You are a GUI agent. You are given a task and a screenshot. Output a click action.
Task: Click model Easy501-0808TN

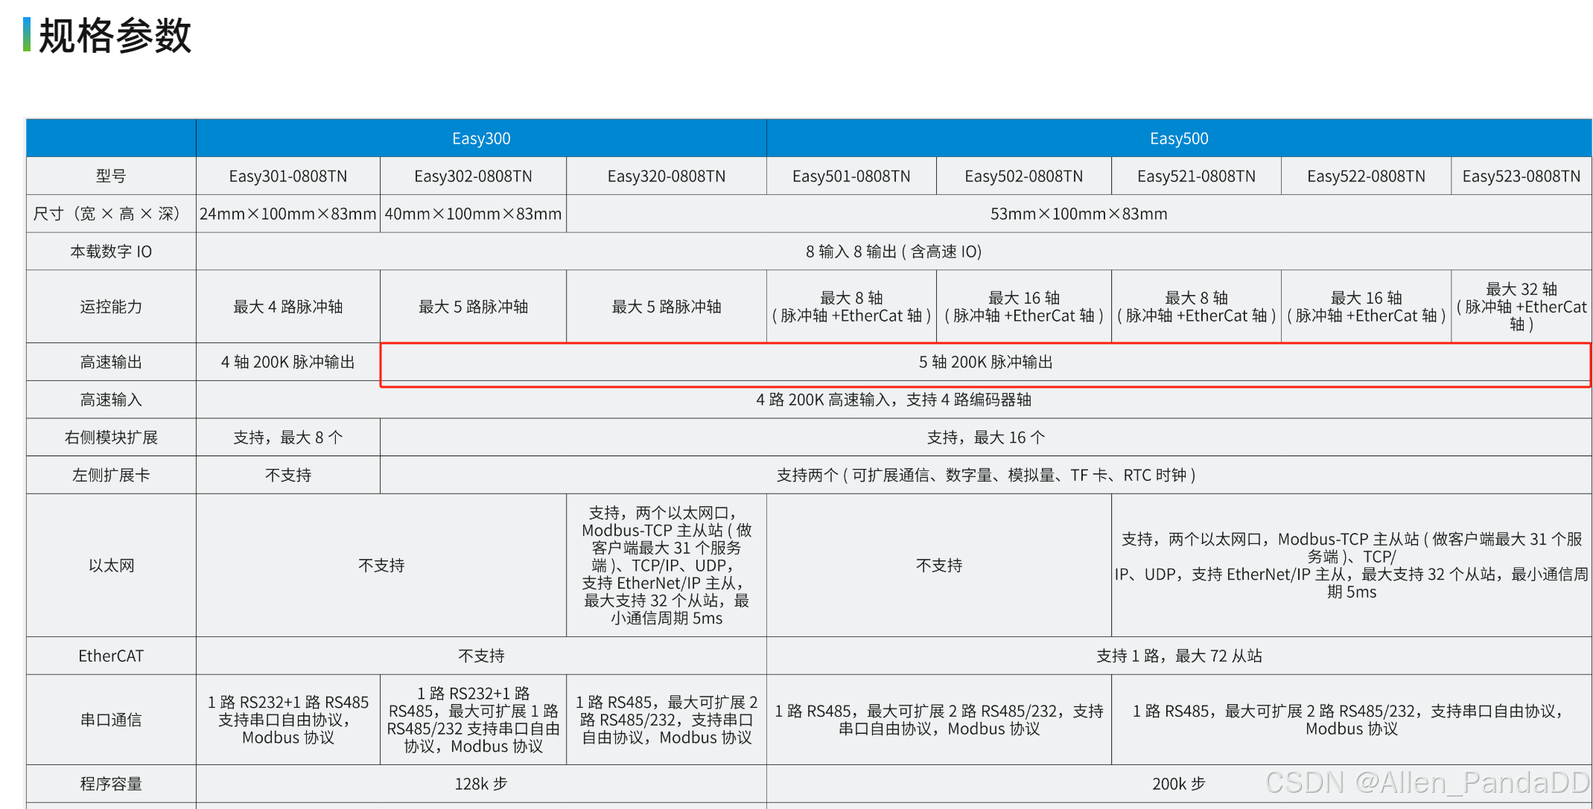coord(851,176)
